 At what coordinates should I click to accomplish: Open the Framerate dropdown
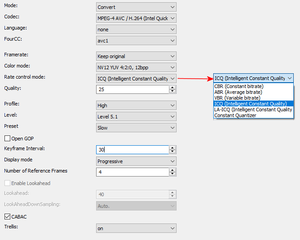[x=136, y=56]
